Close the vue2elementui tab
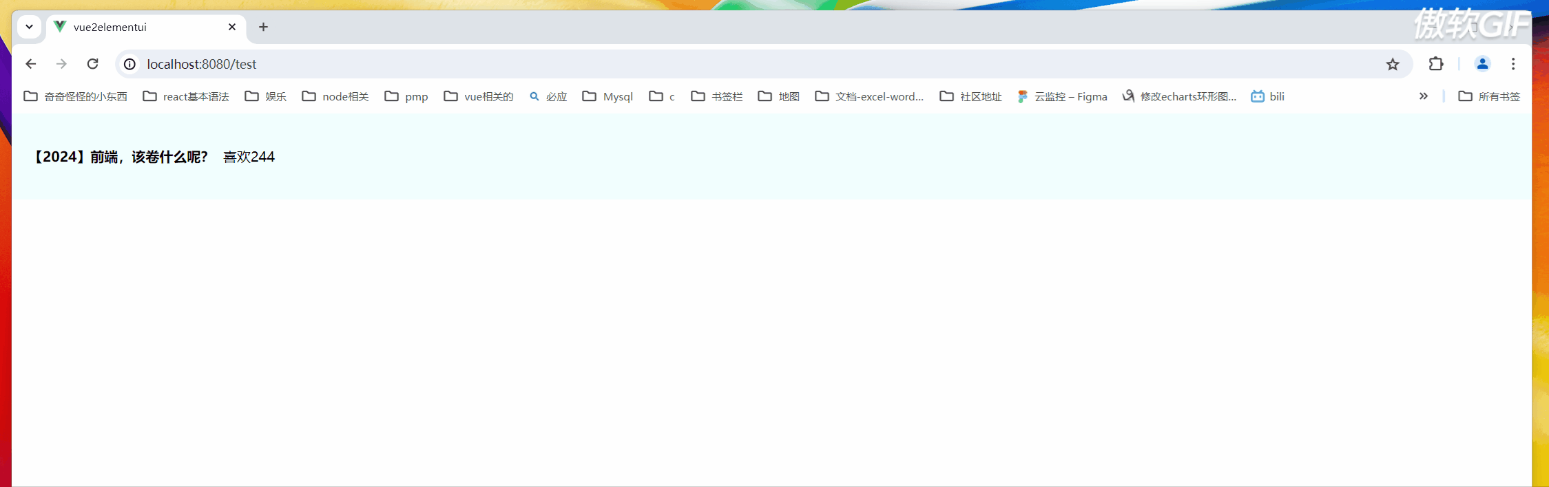The image size is (1549, 487). click(x=232, y=27)
